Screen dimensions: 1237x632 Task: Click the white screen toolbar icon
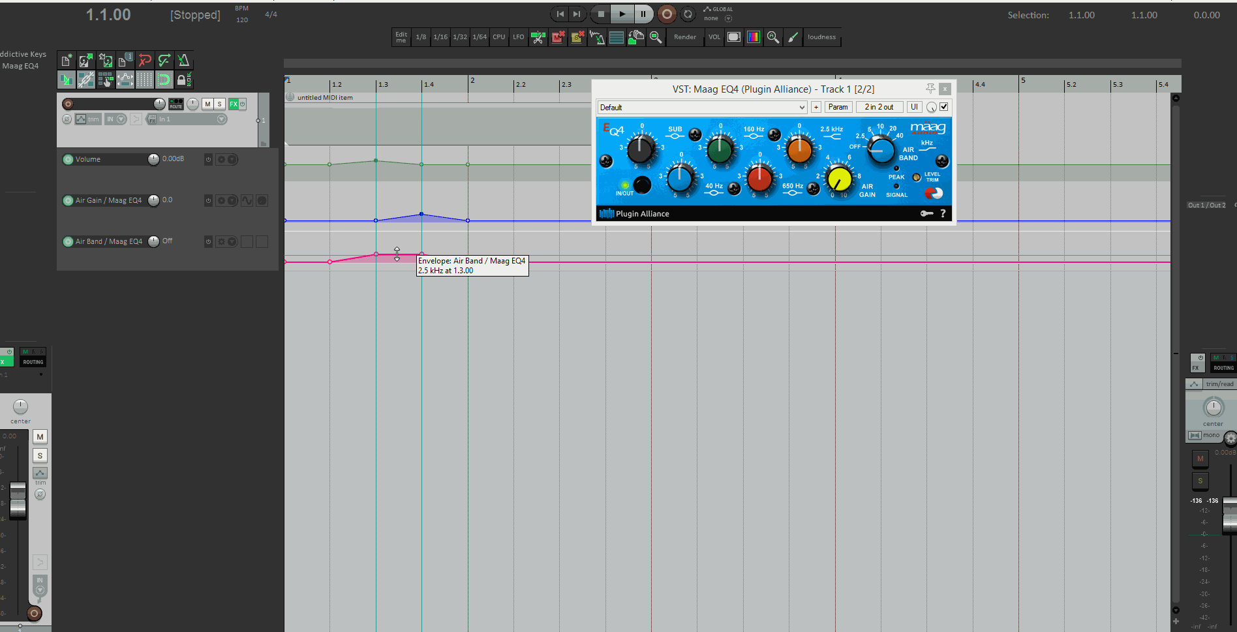pos(734,37)
